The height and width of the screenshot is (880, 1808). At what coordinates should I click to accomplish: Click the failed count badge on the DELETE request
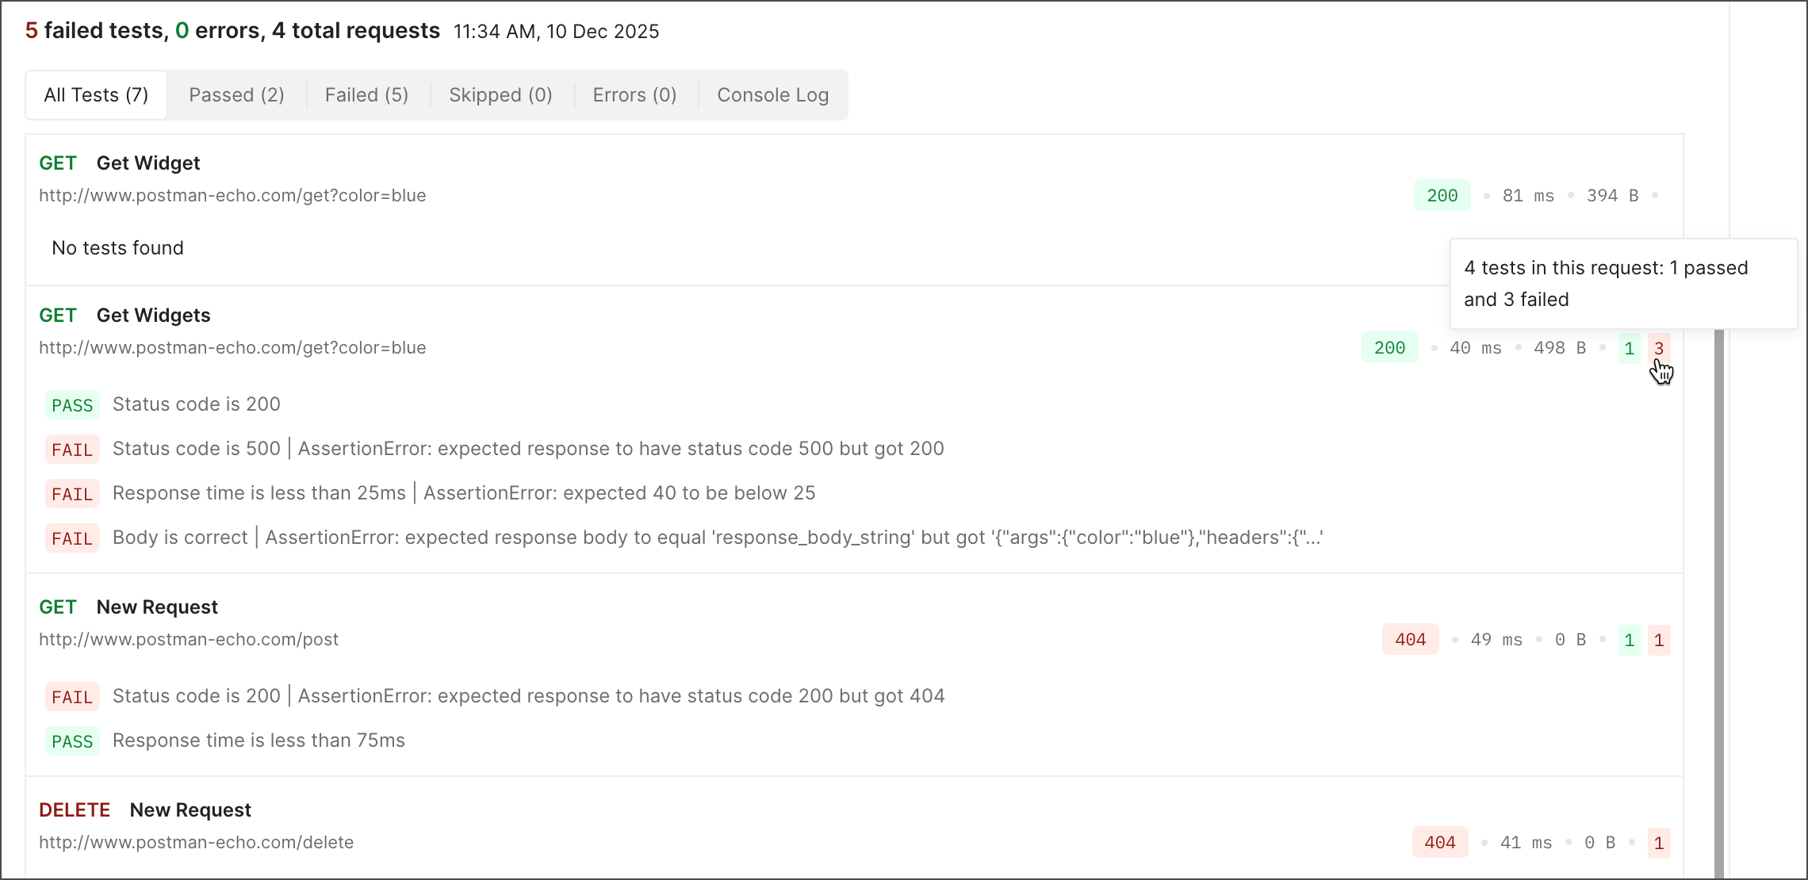coord(1658,843)
